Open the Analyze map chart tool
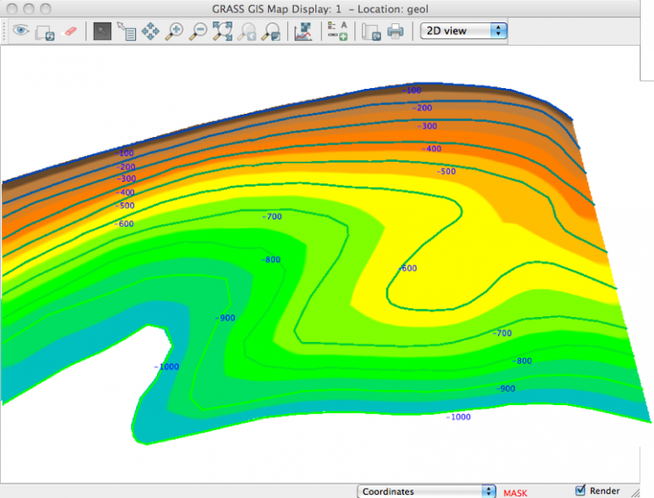Viewport: 654px width, 498px height. click(x=303, y=32)
